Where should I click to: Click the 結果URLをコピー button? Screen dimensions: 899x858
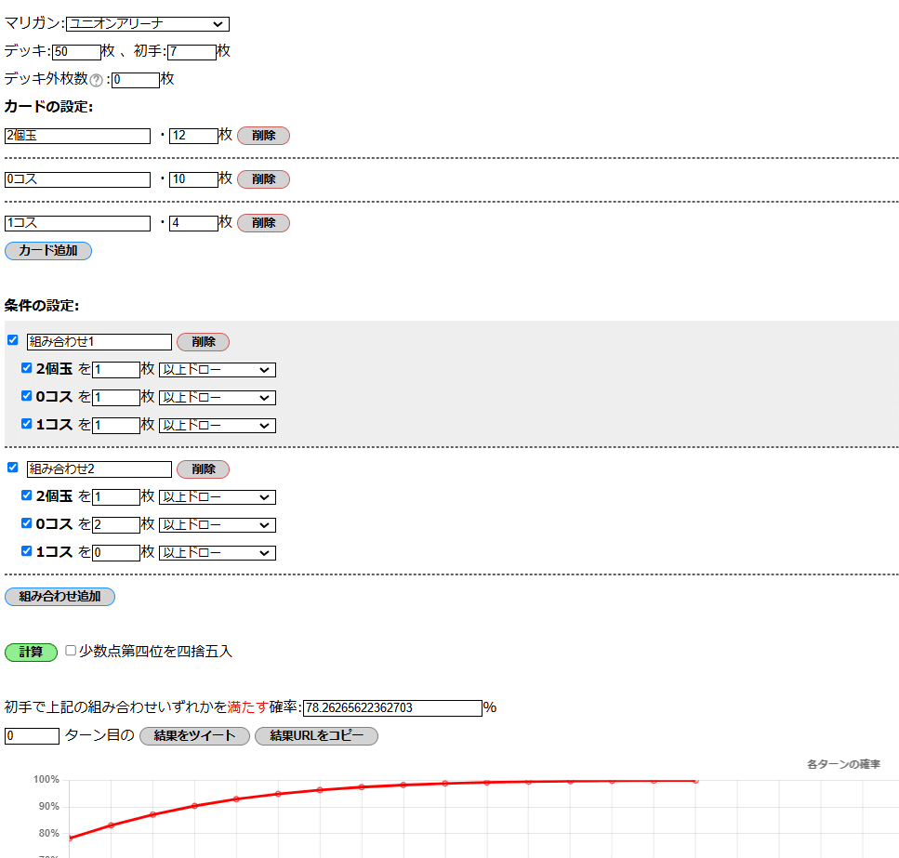tap(316, 736)
